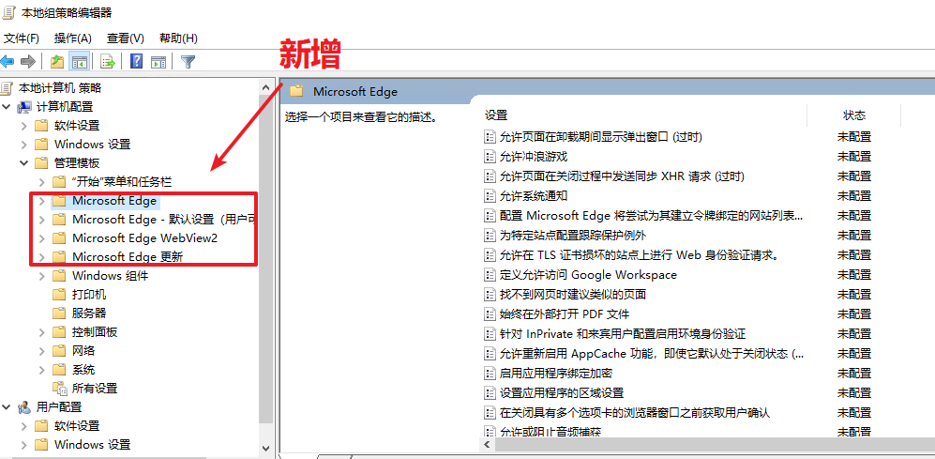Open the 帮助(H) menu
Image resolution: width=935 pixels, height=459 pixels.
(178, 38)
